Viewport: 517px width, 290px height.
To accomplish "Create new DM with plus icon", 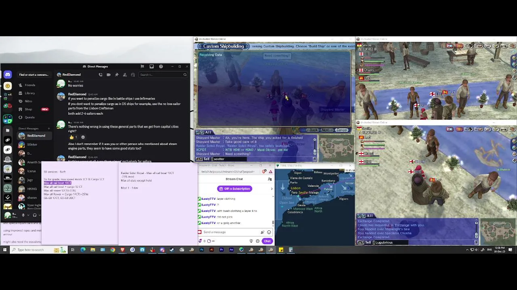I will click(x=49, y=128).
